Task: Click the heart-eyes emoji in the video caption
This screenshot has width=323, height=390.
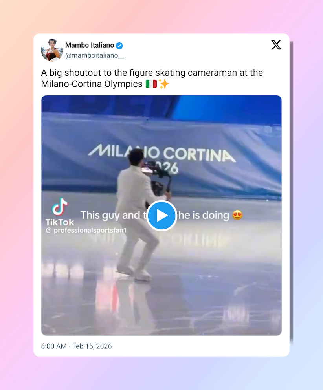Action: click(x=237, y=215)
